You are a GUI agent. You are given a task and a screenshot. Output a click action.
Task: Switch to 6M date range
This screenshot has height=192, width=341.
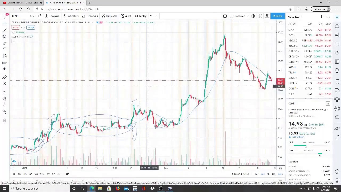36,174
